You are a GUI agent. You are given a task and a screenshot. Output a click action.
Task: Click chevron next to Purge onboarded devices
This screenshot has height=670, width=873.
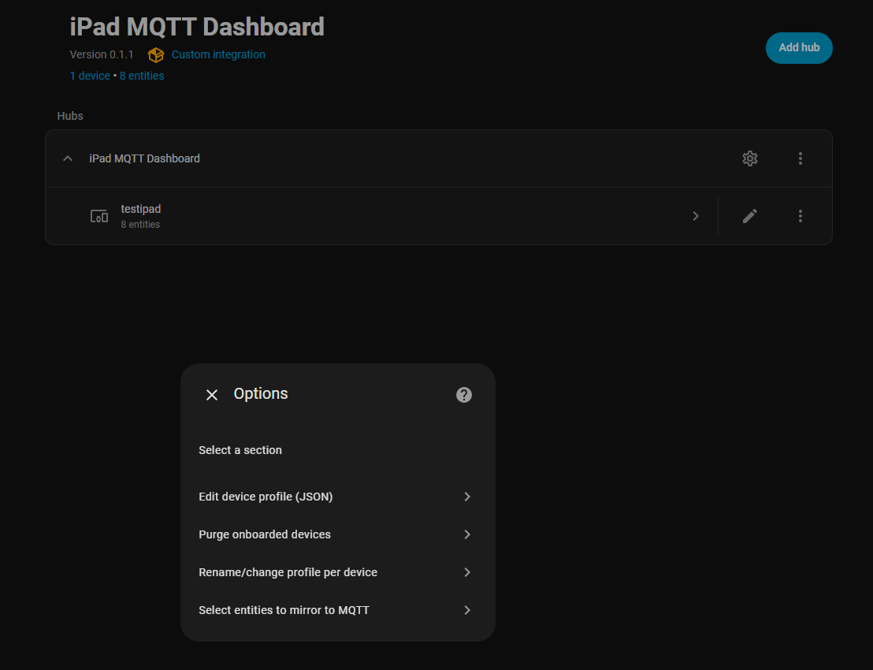(x=467, y=534)
